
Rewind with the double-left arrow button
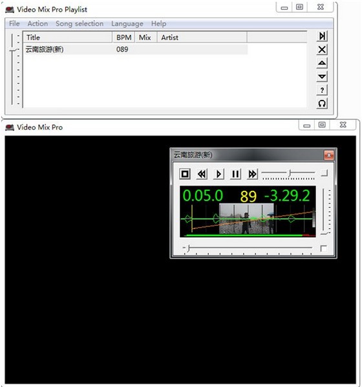(x=202, y=174)
